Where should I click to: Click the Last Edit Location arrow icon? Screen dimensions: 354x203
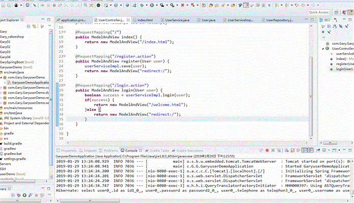click(297, 5)
